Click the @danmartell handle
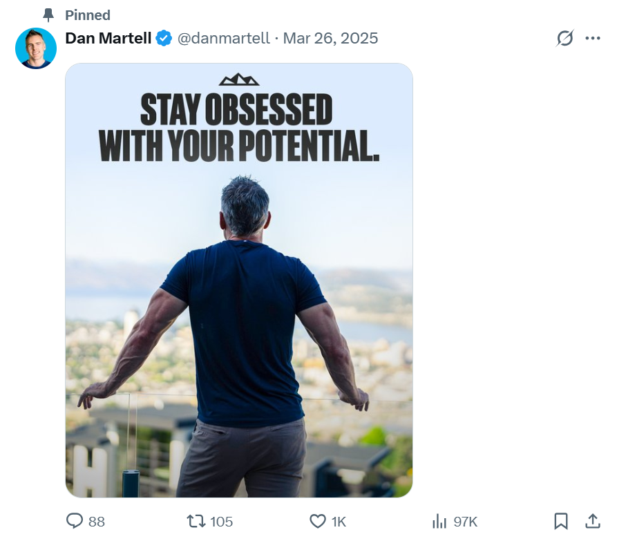This screenshot has height=541, width=617. click(224, 39)
